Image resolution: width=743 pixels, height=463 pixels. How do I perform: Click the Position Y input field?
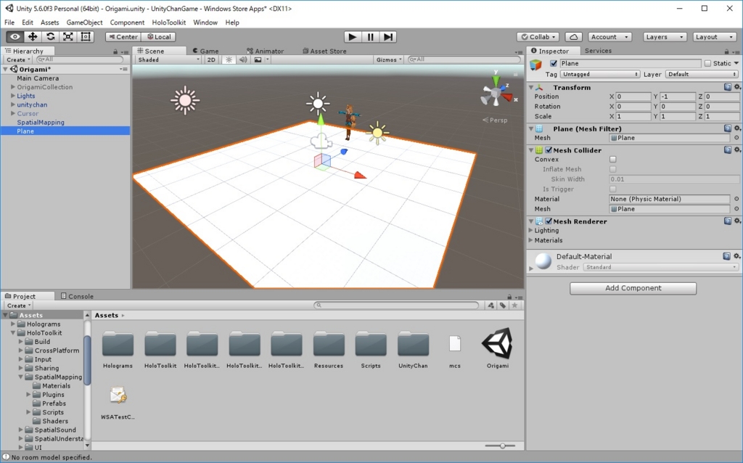677,97
